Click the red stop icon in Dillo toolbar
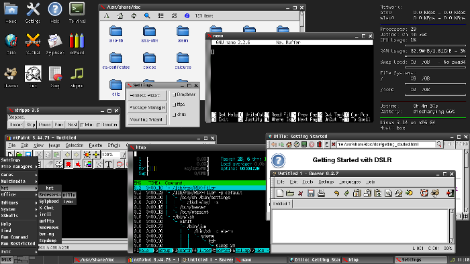This screenshot has width=470, height=264. tap(312, 145)
